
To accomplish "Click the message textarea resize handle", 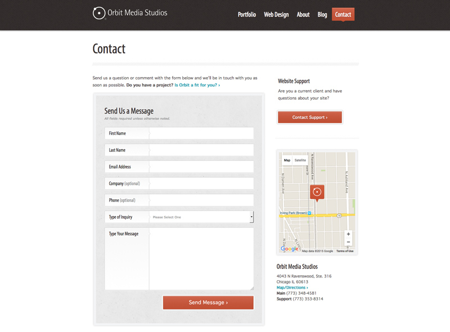I will 252,288.
